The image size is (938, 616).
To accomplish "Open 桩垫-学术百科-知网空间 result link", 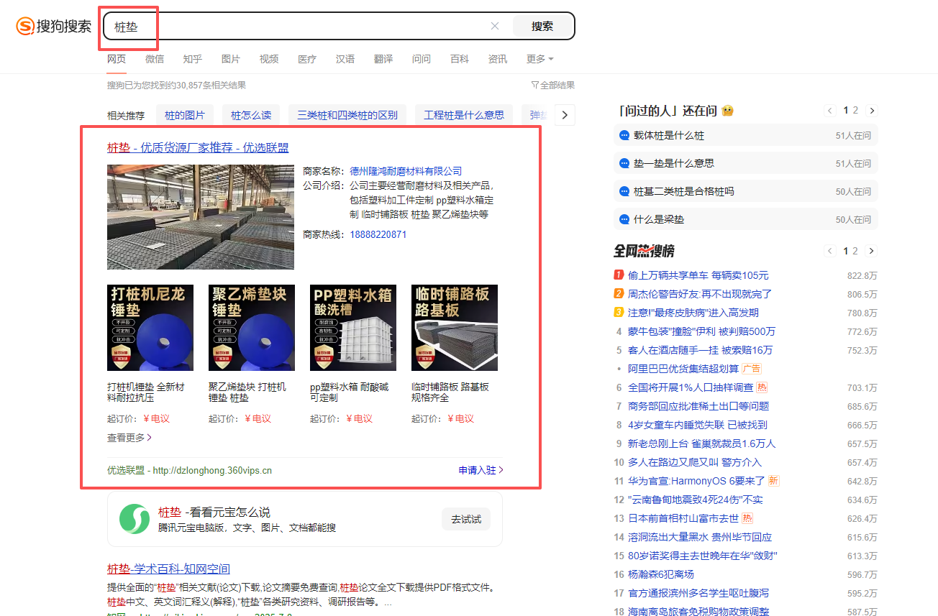I will [168, 569].
